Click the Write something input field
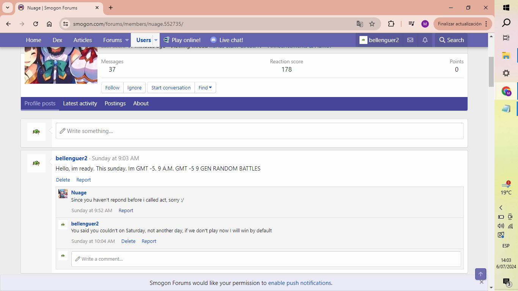 tap(259, 131)
